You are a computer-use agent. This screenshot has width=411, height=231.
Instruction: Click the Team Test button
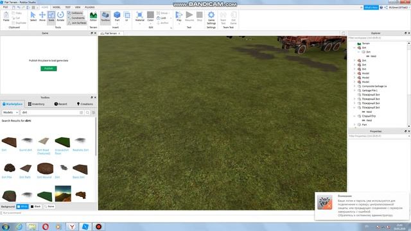coord(223,18)
